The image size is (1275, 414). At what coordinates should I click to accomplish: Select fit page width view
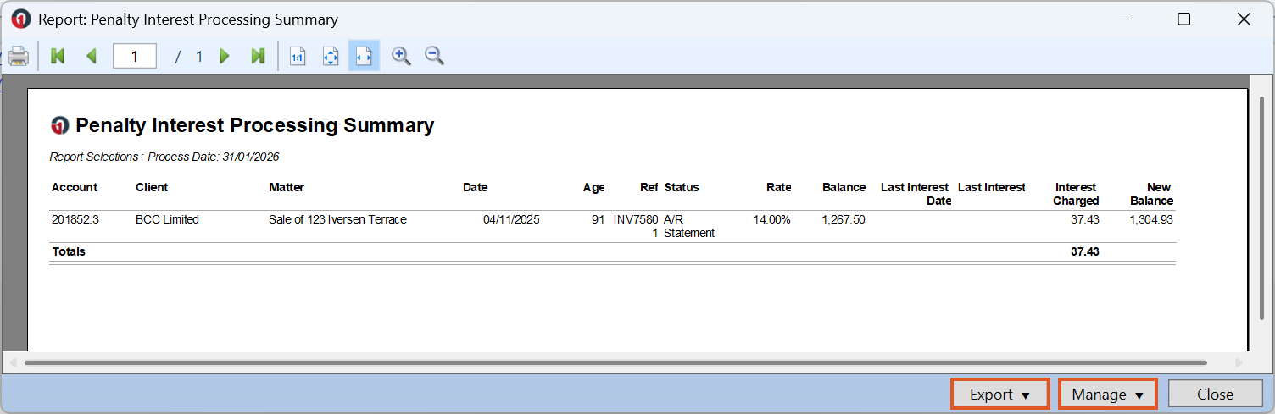[364, 57]
